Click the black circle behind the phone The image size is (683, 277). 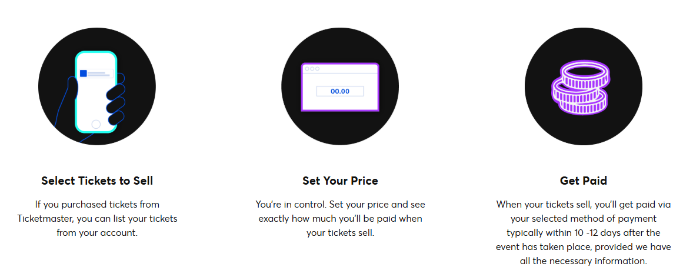tap(96, 86)
